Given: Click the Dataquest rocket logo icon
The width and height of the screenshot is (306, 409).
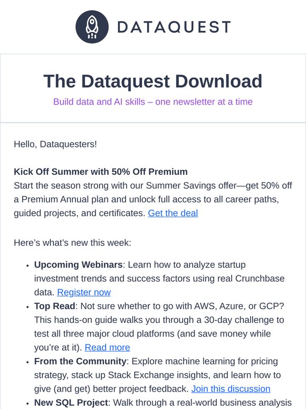Looking at the screenshot, I should pos(92,27).
